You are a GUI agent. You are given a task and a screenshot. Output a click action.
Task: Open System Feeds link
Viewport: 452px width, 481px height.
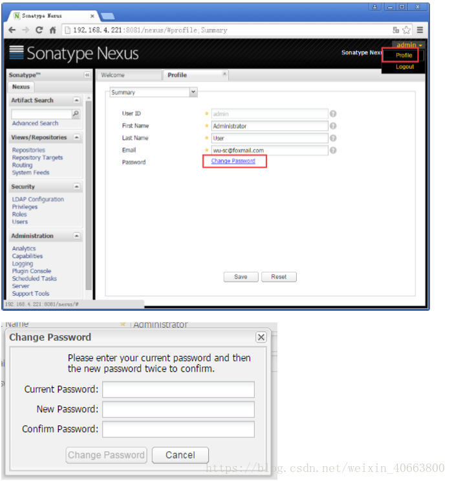(x=30, y=172)
